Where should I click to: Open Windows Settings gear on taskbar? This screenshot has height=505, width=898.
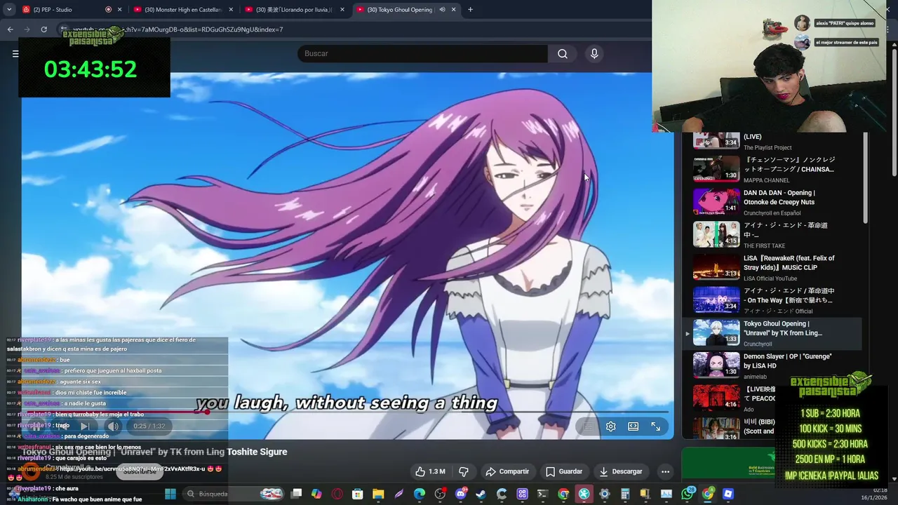(605, 494)
